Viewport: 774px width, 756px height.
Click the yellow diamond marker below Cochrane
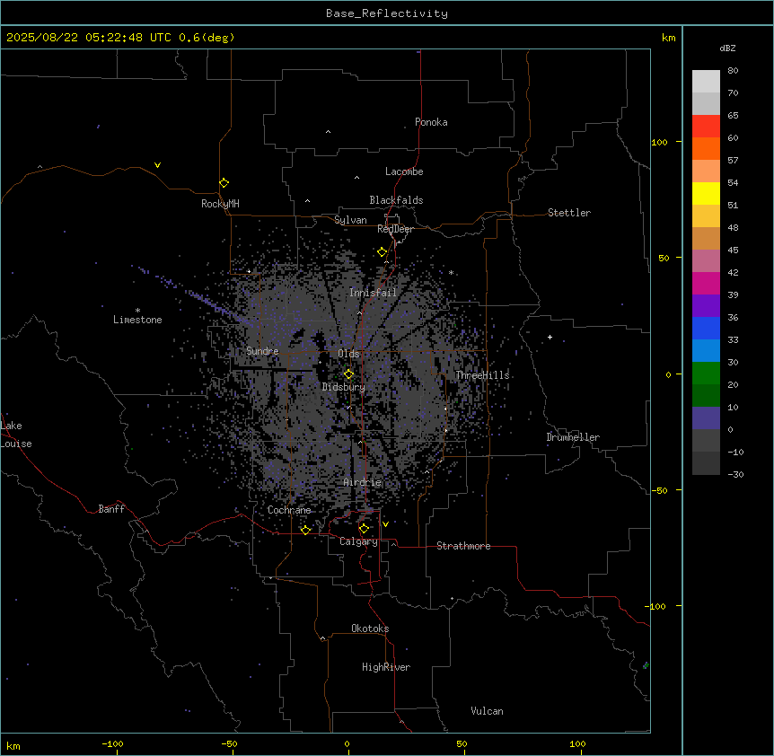click(305, 530)
